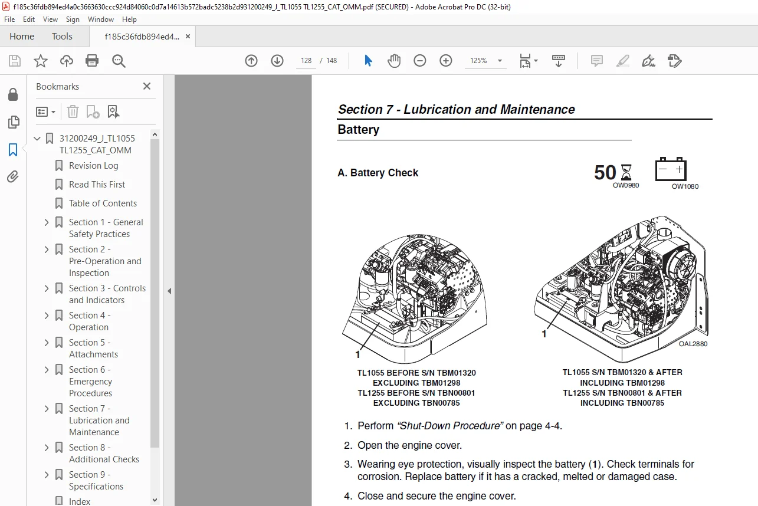Viewport: 758px width, 506px height.
Task: Switch to the Tools tab
Action: coord(62,37)
